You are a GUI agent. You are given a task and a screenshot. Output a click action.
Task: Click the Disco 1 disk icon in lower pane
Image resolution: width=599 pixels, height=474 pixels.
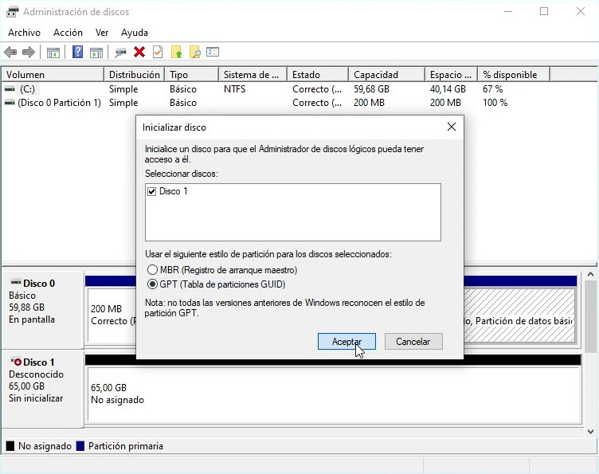point(16,362)
